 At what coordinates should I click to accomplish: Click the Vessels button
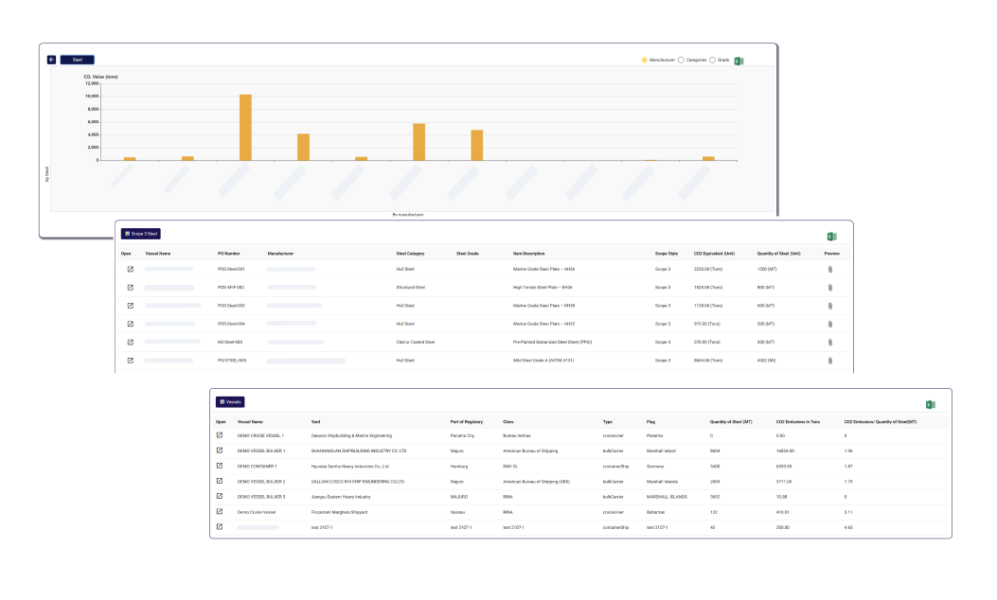230,402
